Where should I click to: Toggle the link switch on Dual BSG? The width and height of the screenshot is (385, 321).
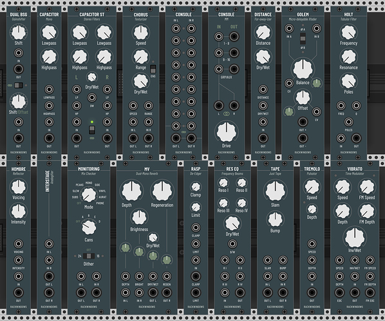[x=19, y=85]
